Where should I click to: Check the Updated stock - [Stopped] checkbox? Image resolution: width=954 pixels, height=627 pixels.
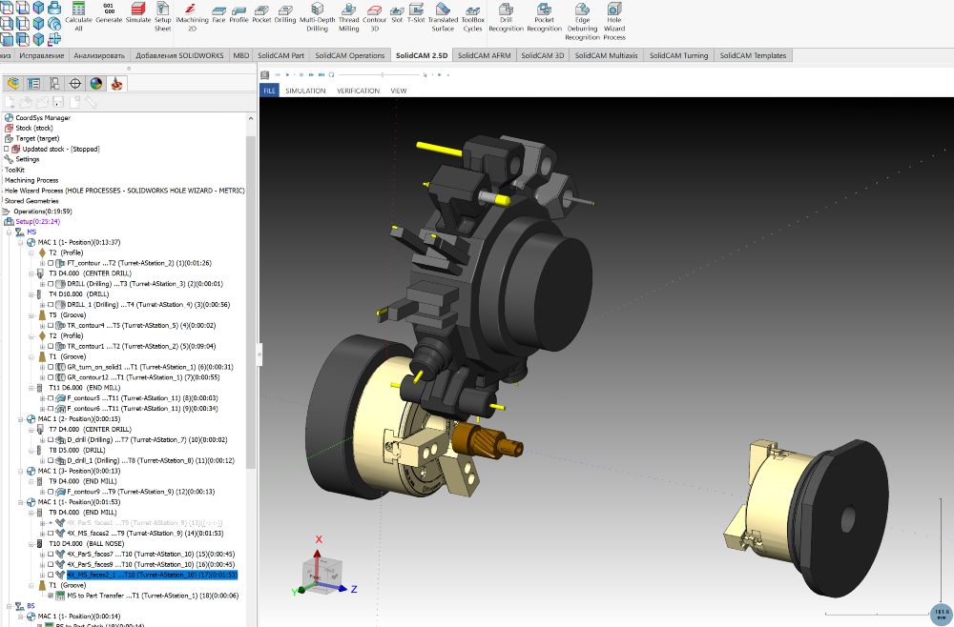(x=6, y=149)
